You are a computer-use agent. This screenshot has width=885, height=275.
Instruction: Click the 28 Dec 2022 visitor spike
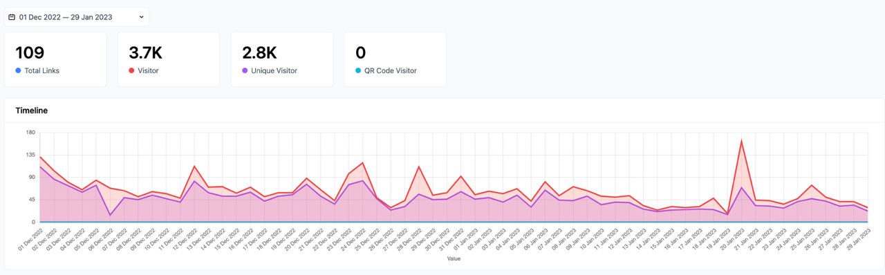419,167
